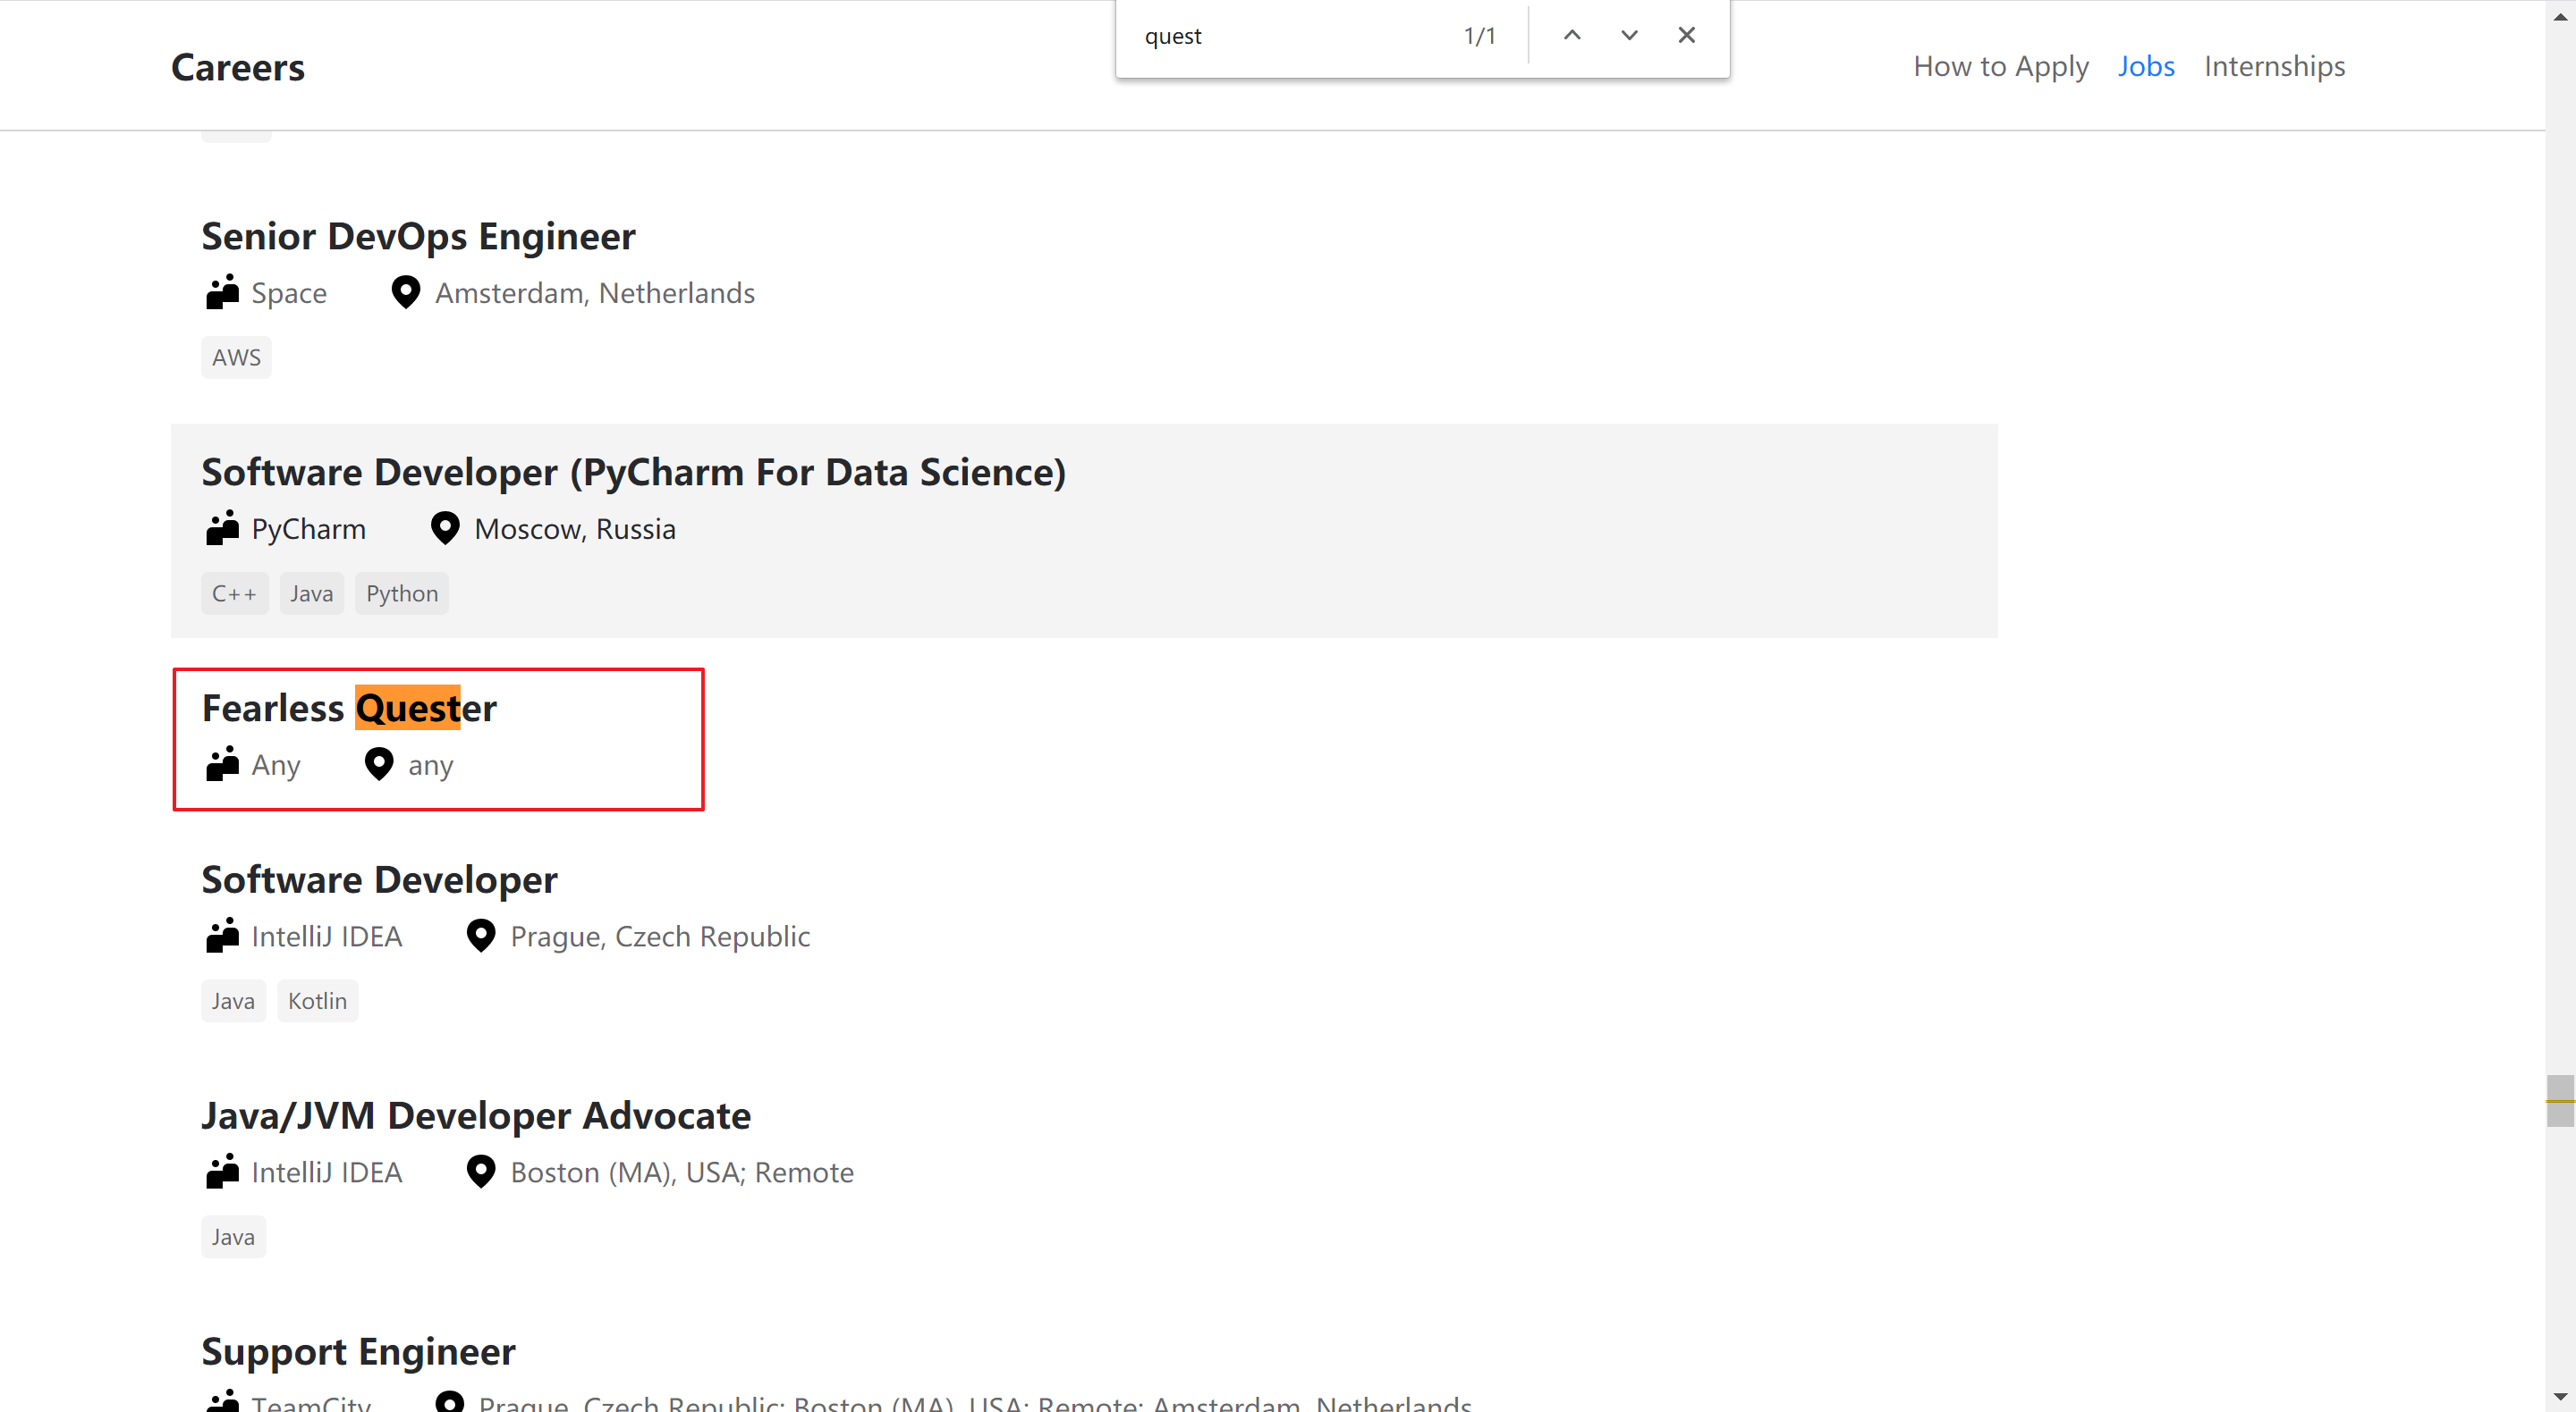The image size is (2576, 1412).
Task: Open the Jobs navigation link
Action: (2146, 66)
